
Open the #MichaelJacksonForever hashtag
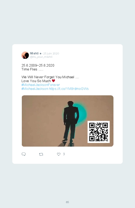click(x=41, y=85)
